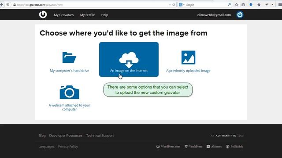Visit the Polldaddy footer link
282x158 pixels.
pos(234,147)
